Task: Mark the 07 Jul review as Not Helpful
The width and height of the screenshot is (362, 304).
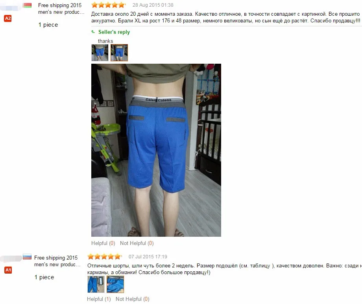Action: [133, 299]
